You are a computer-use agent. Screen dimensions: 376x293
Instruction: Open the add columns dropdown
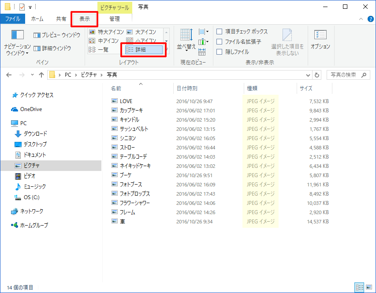pyautogui.click(x=204, y=42)
